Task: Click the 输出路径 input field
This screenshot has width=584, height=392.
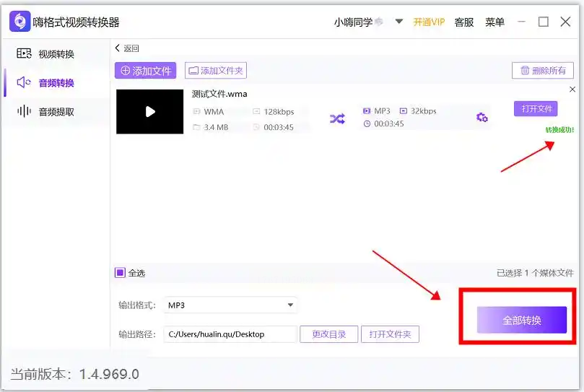Action: tap(230, 334)
